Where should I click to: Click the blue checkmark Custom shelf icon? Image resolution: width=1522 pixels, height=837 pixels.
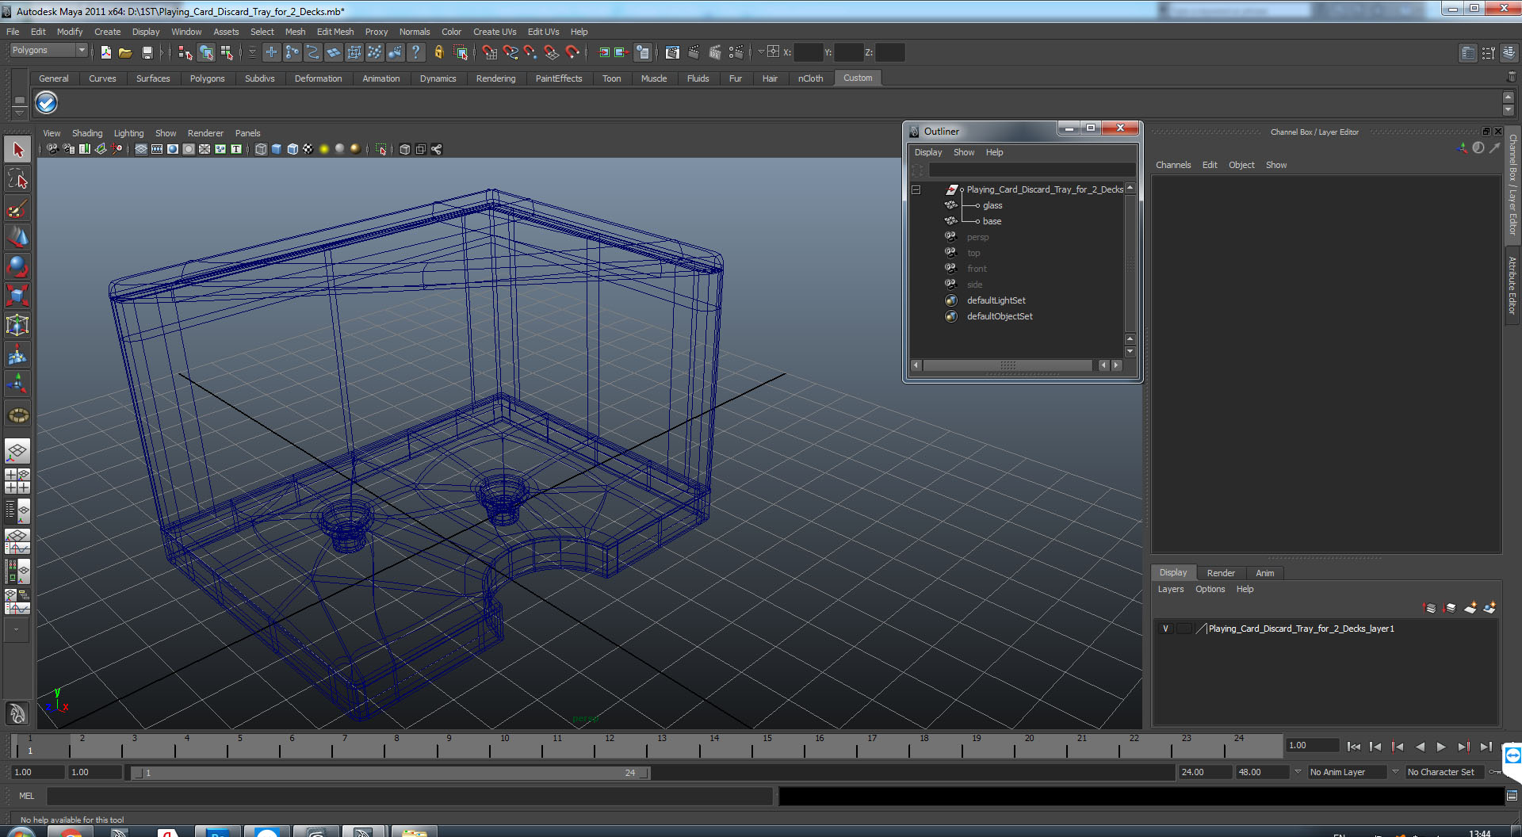[47, 102]
